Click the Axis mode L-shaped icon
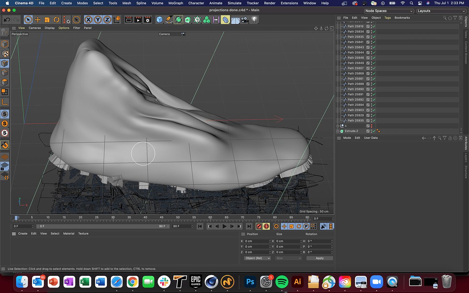The width and height of the screenshot is (469, 293). 5,102
